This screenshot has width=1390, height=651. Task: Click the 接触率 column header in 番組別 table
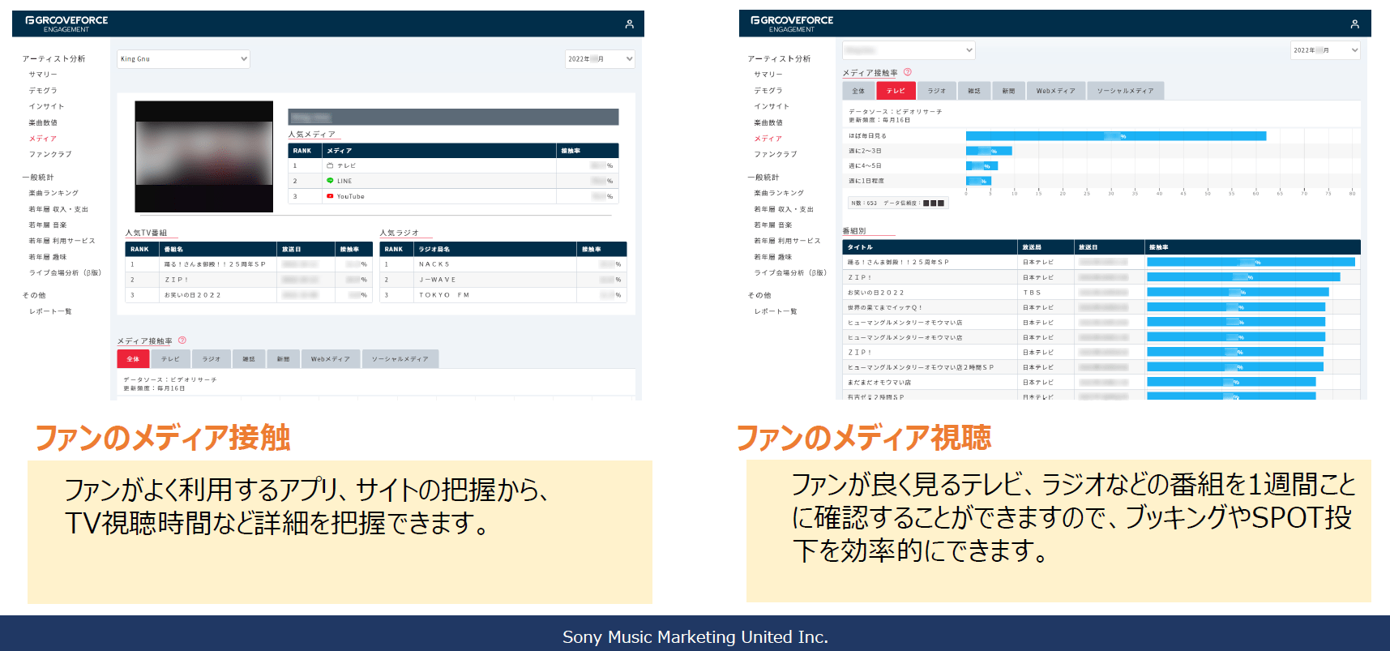[1159, 247]
